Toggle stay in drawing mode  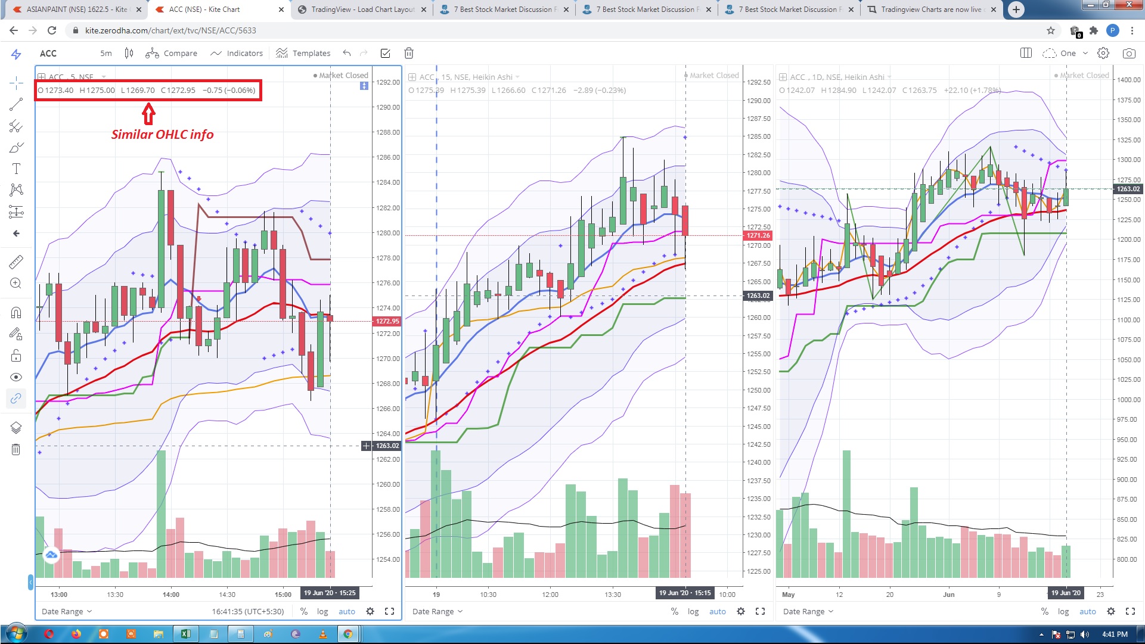coord(16,334)
